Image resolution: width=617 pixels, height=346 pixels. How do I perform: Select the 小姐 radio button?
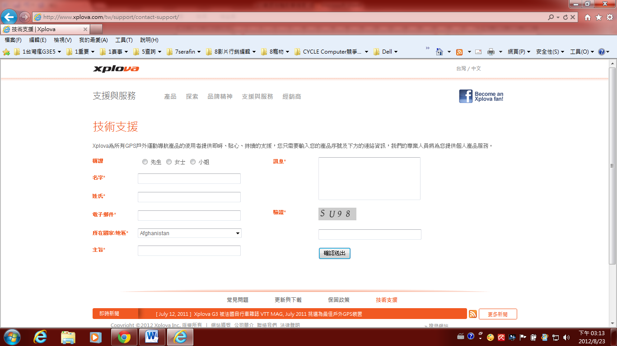pyautogui.click(x=193, y=162)
